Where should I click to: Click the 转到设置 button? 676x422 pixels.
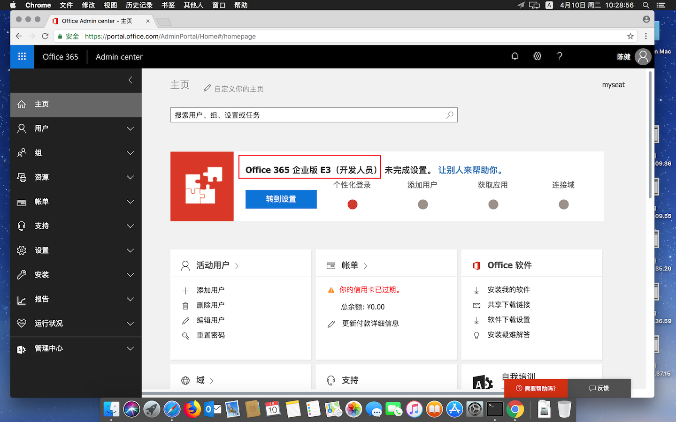pyautogui.click(x=281, y=199)
